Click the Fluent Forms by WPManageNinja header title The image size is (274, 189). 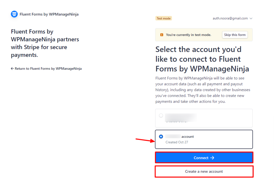[49, 14]
